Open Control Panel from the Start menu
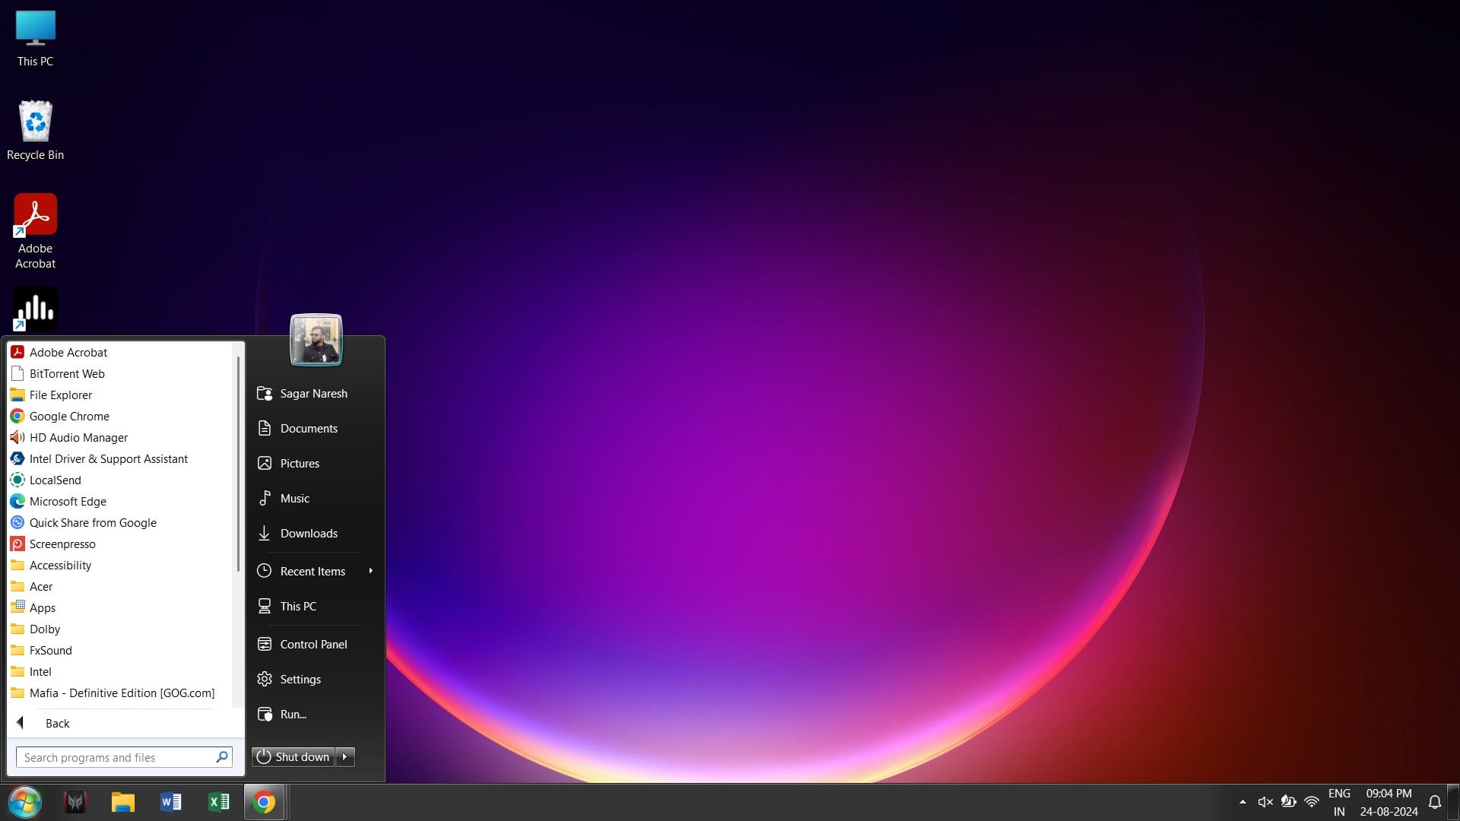The height and width of the screenshot is (821, 1460). pos(313,644)
